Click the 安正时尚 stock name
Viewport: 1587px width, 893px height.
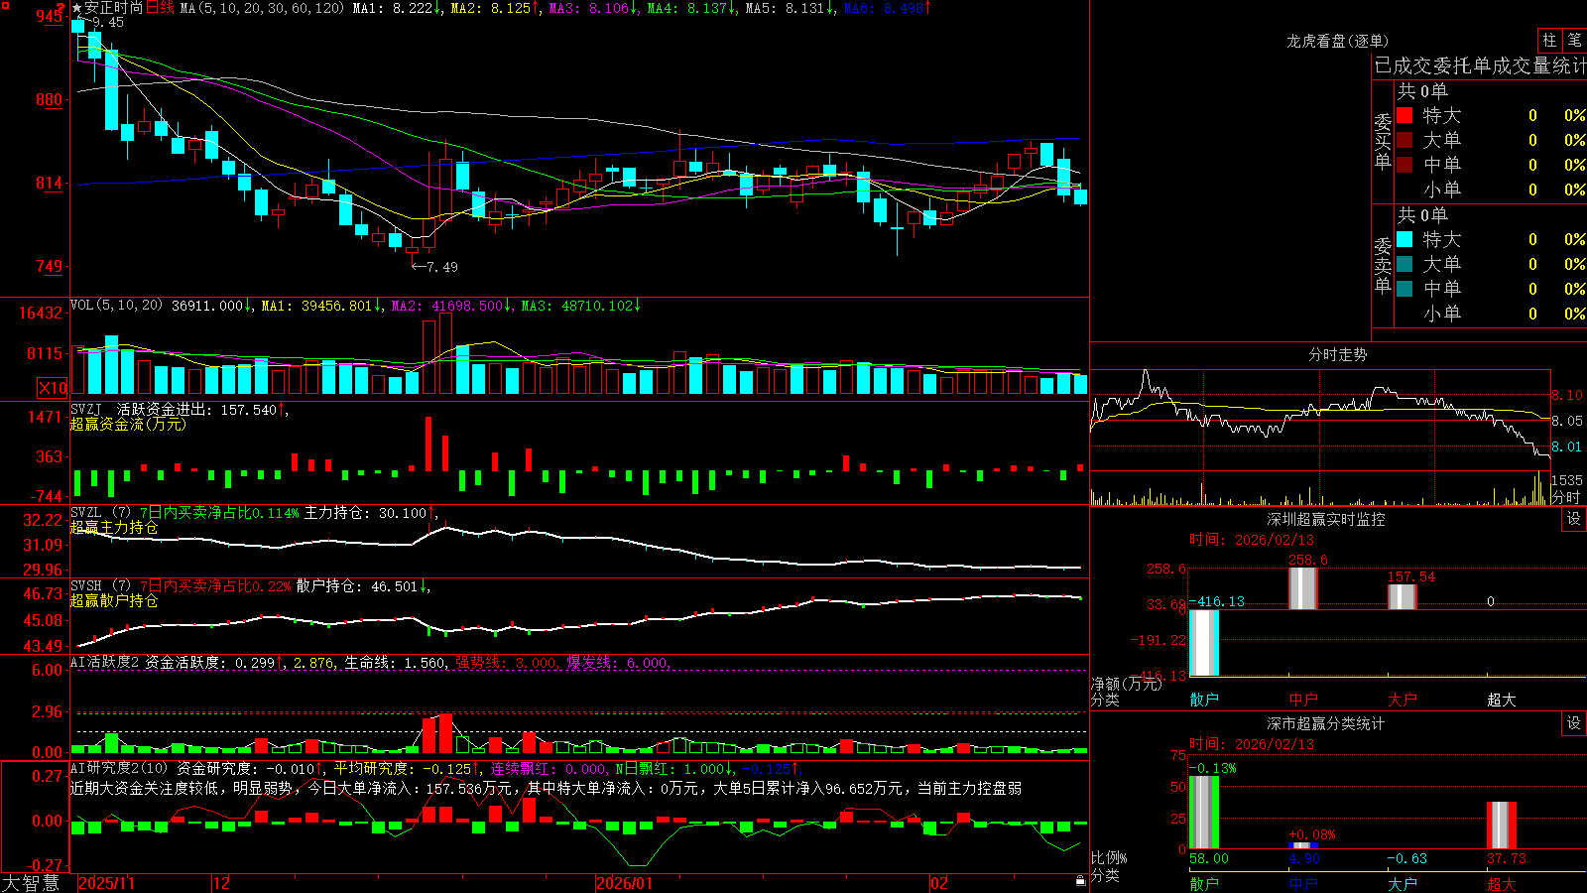tap(114, 8)
